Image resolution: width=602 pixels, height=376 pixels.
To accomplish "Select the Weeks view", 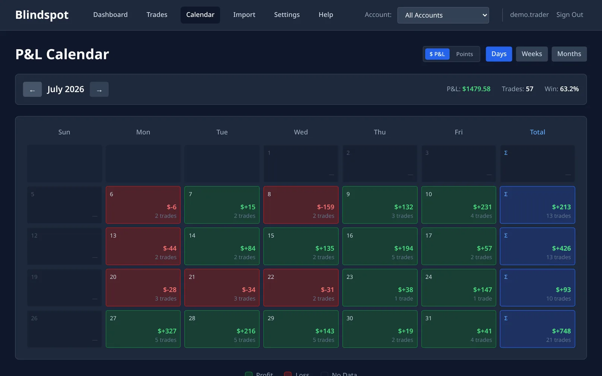I will click(532, 54).
